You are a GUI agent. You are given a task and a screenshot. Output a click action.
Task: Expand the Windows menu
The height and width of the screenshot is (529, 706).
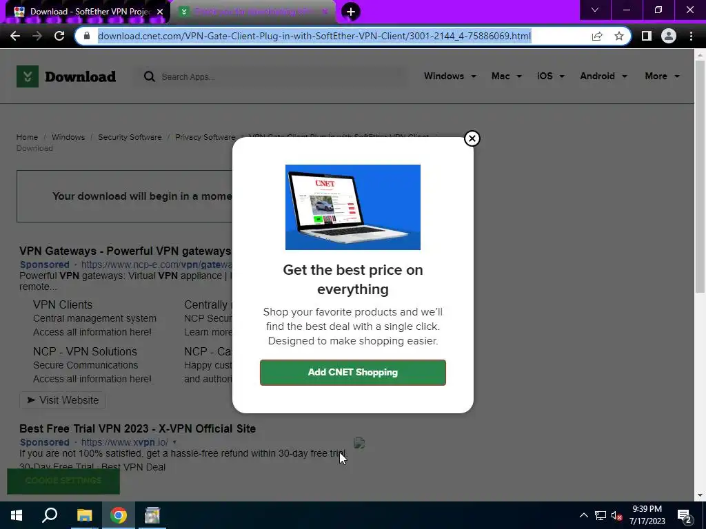[x=450, y=76]
